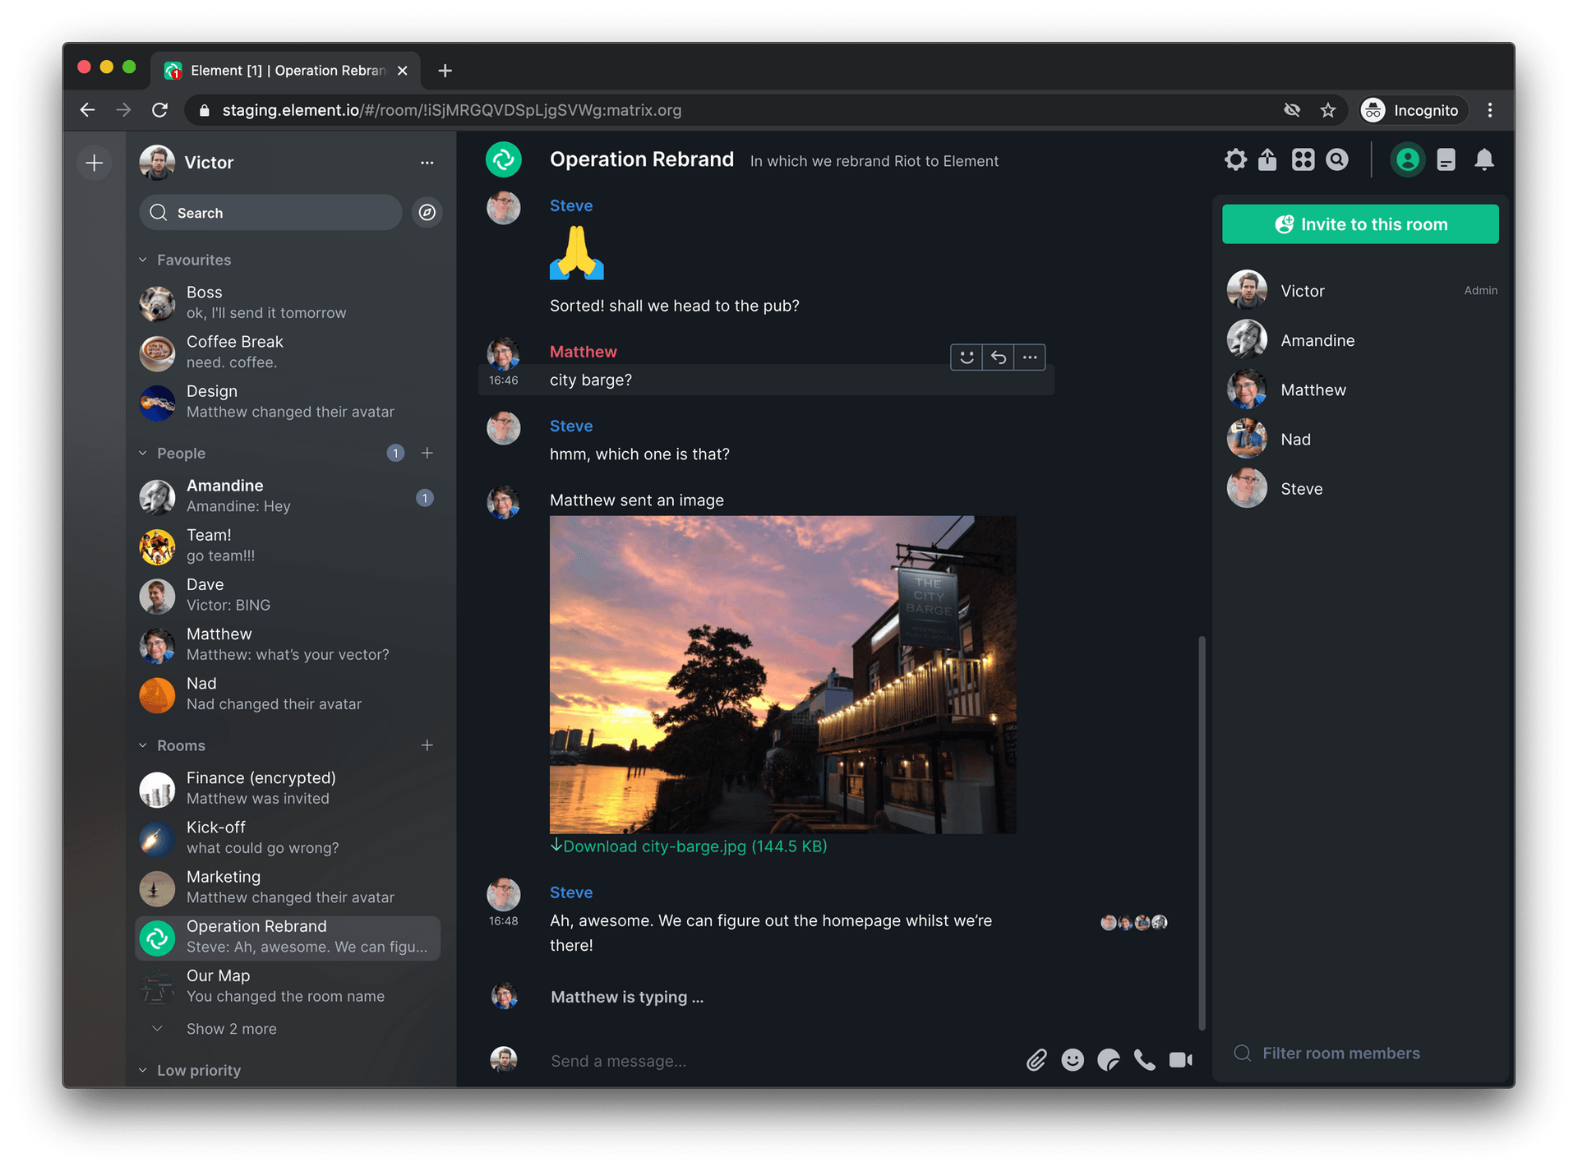1578x1171 pixels.
Task: Open message options ellipsis on city barge
Action: (x=1029, y=357)
